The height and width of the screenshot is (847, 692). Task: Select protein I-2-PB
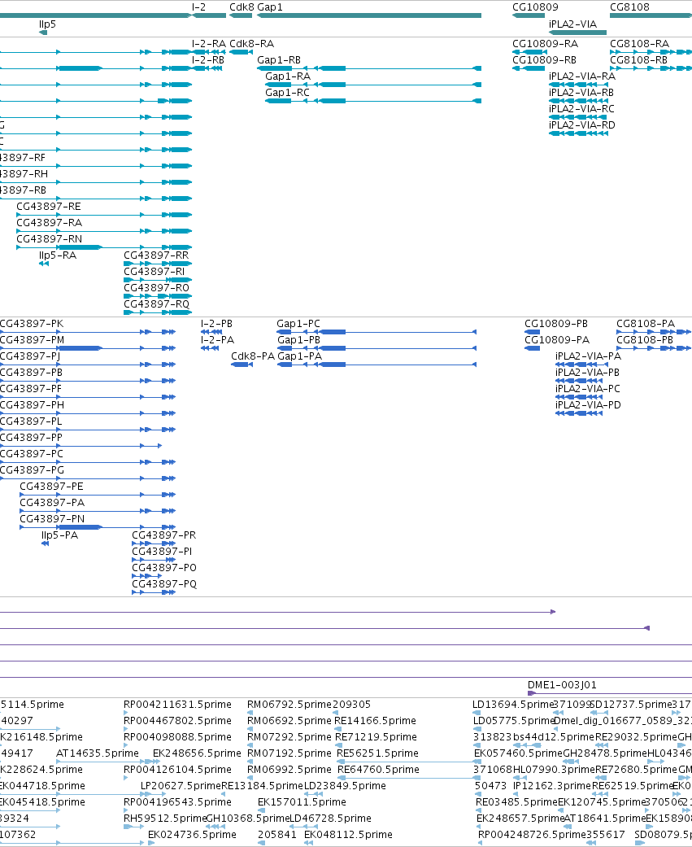(216, 324)
